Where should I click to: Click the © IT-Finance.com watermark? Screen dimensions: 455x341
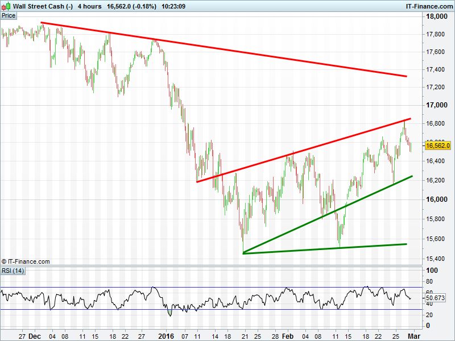click(x=26, y=261)
